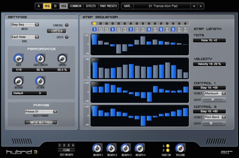Screen dimensions: 239x158
Task: Click the Rate knob in Performance
Action: (18, 58)
